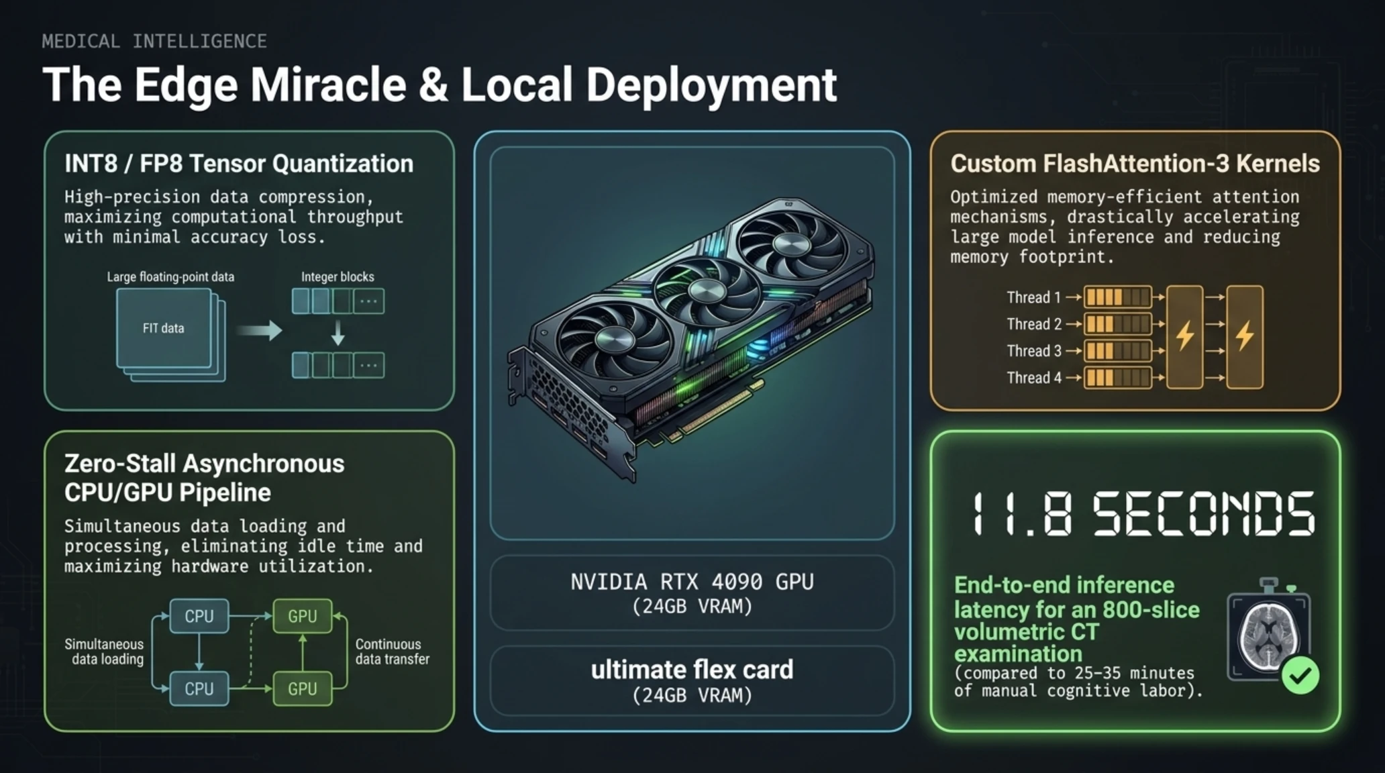Click the "11.8 SECONDS" digital readout
Viewport: 1385px width, 773px height.
pos(1143,514)
